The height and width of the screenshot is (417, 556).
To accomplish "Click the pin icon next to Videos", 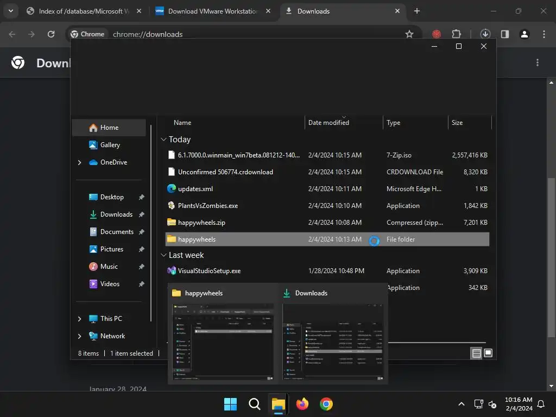I will point(142,284).
